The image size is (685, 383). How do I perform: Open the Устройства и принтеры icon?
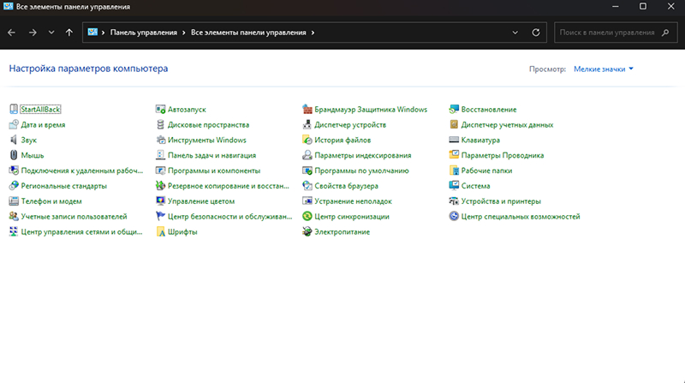454,201
